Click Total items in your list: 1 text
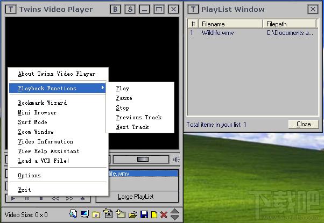Screen dimensions: 324x223 point(216,125)
